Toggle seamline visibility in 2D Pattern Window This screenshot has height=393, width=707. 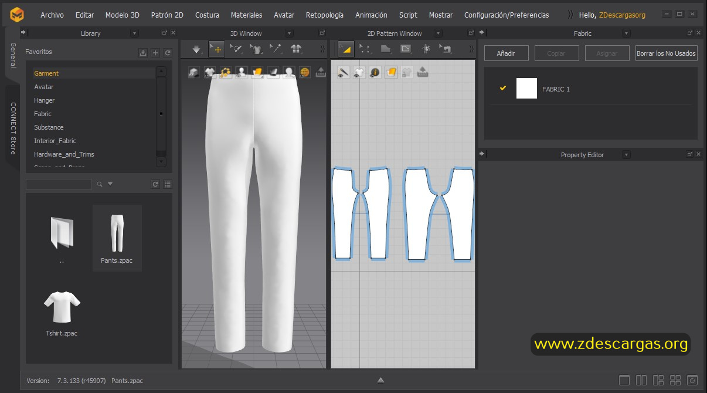click(x=344, y=73)
